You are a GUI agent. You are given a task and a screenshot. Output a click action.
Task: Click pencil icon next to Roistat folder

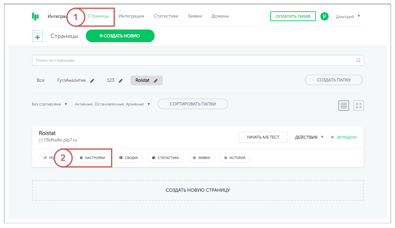coord(156,81)
